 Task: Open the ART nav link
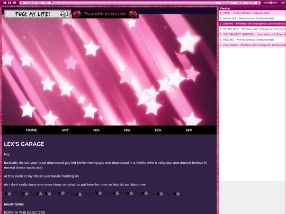tap(65, 130)
